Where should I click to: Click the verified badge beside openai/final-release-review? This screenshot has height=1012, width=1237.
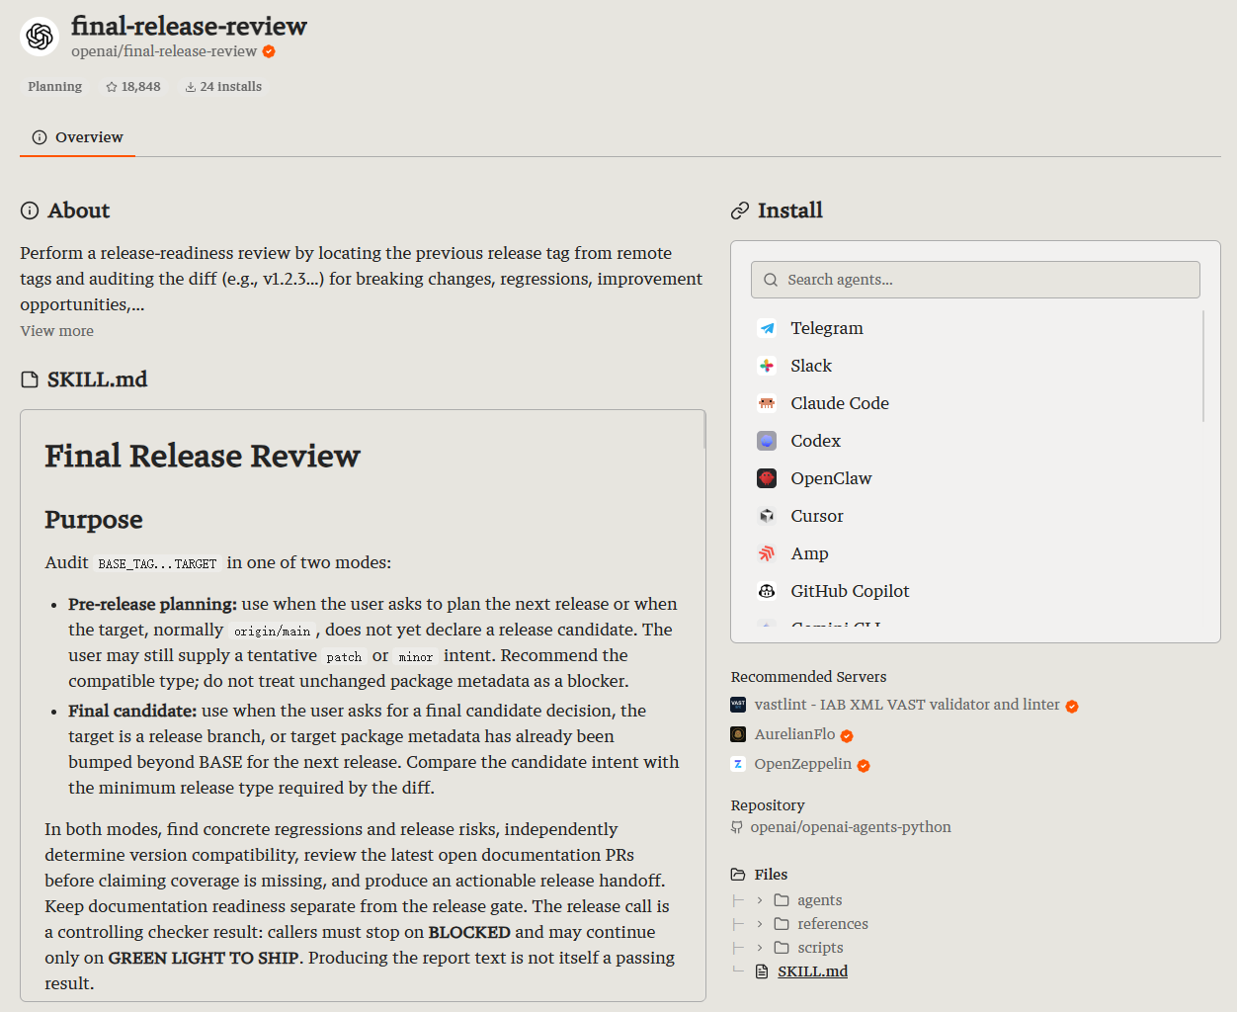[x=269, y=51]
